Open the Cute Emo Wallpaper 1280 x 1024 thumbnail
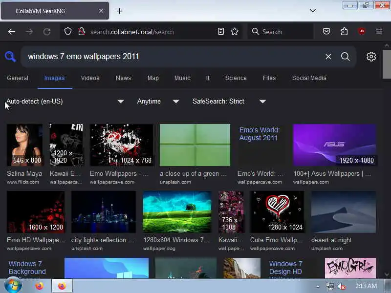The width and height of the screenshot is (391, 293). (x=277, y=212)
